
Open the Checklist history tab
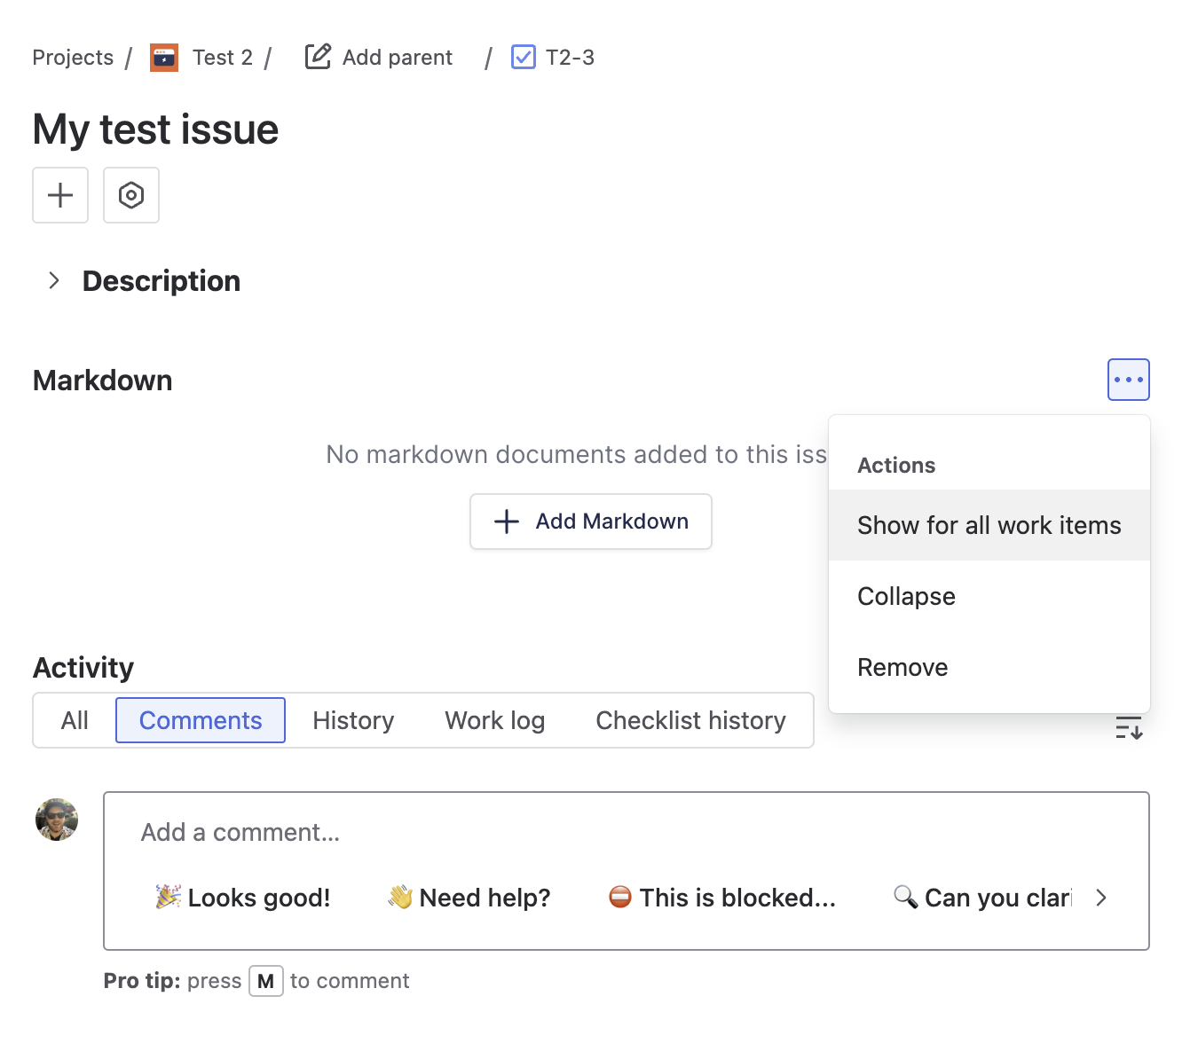690,720
